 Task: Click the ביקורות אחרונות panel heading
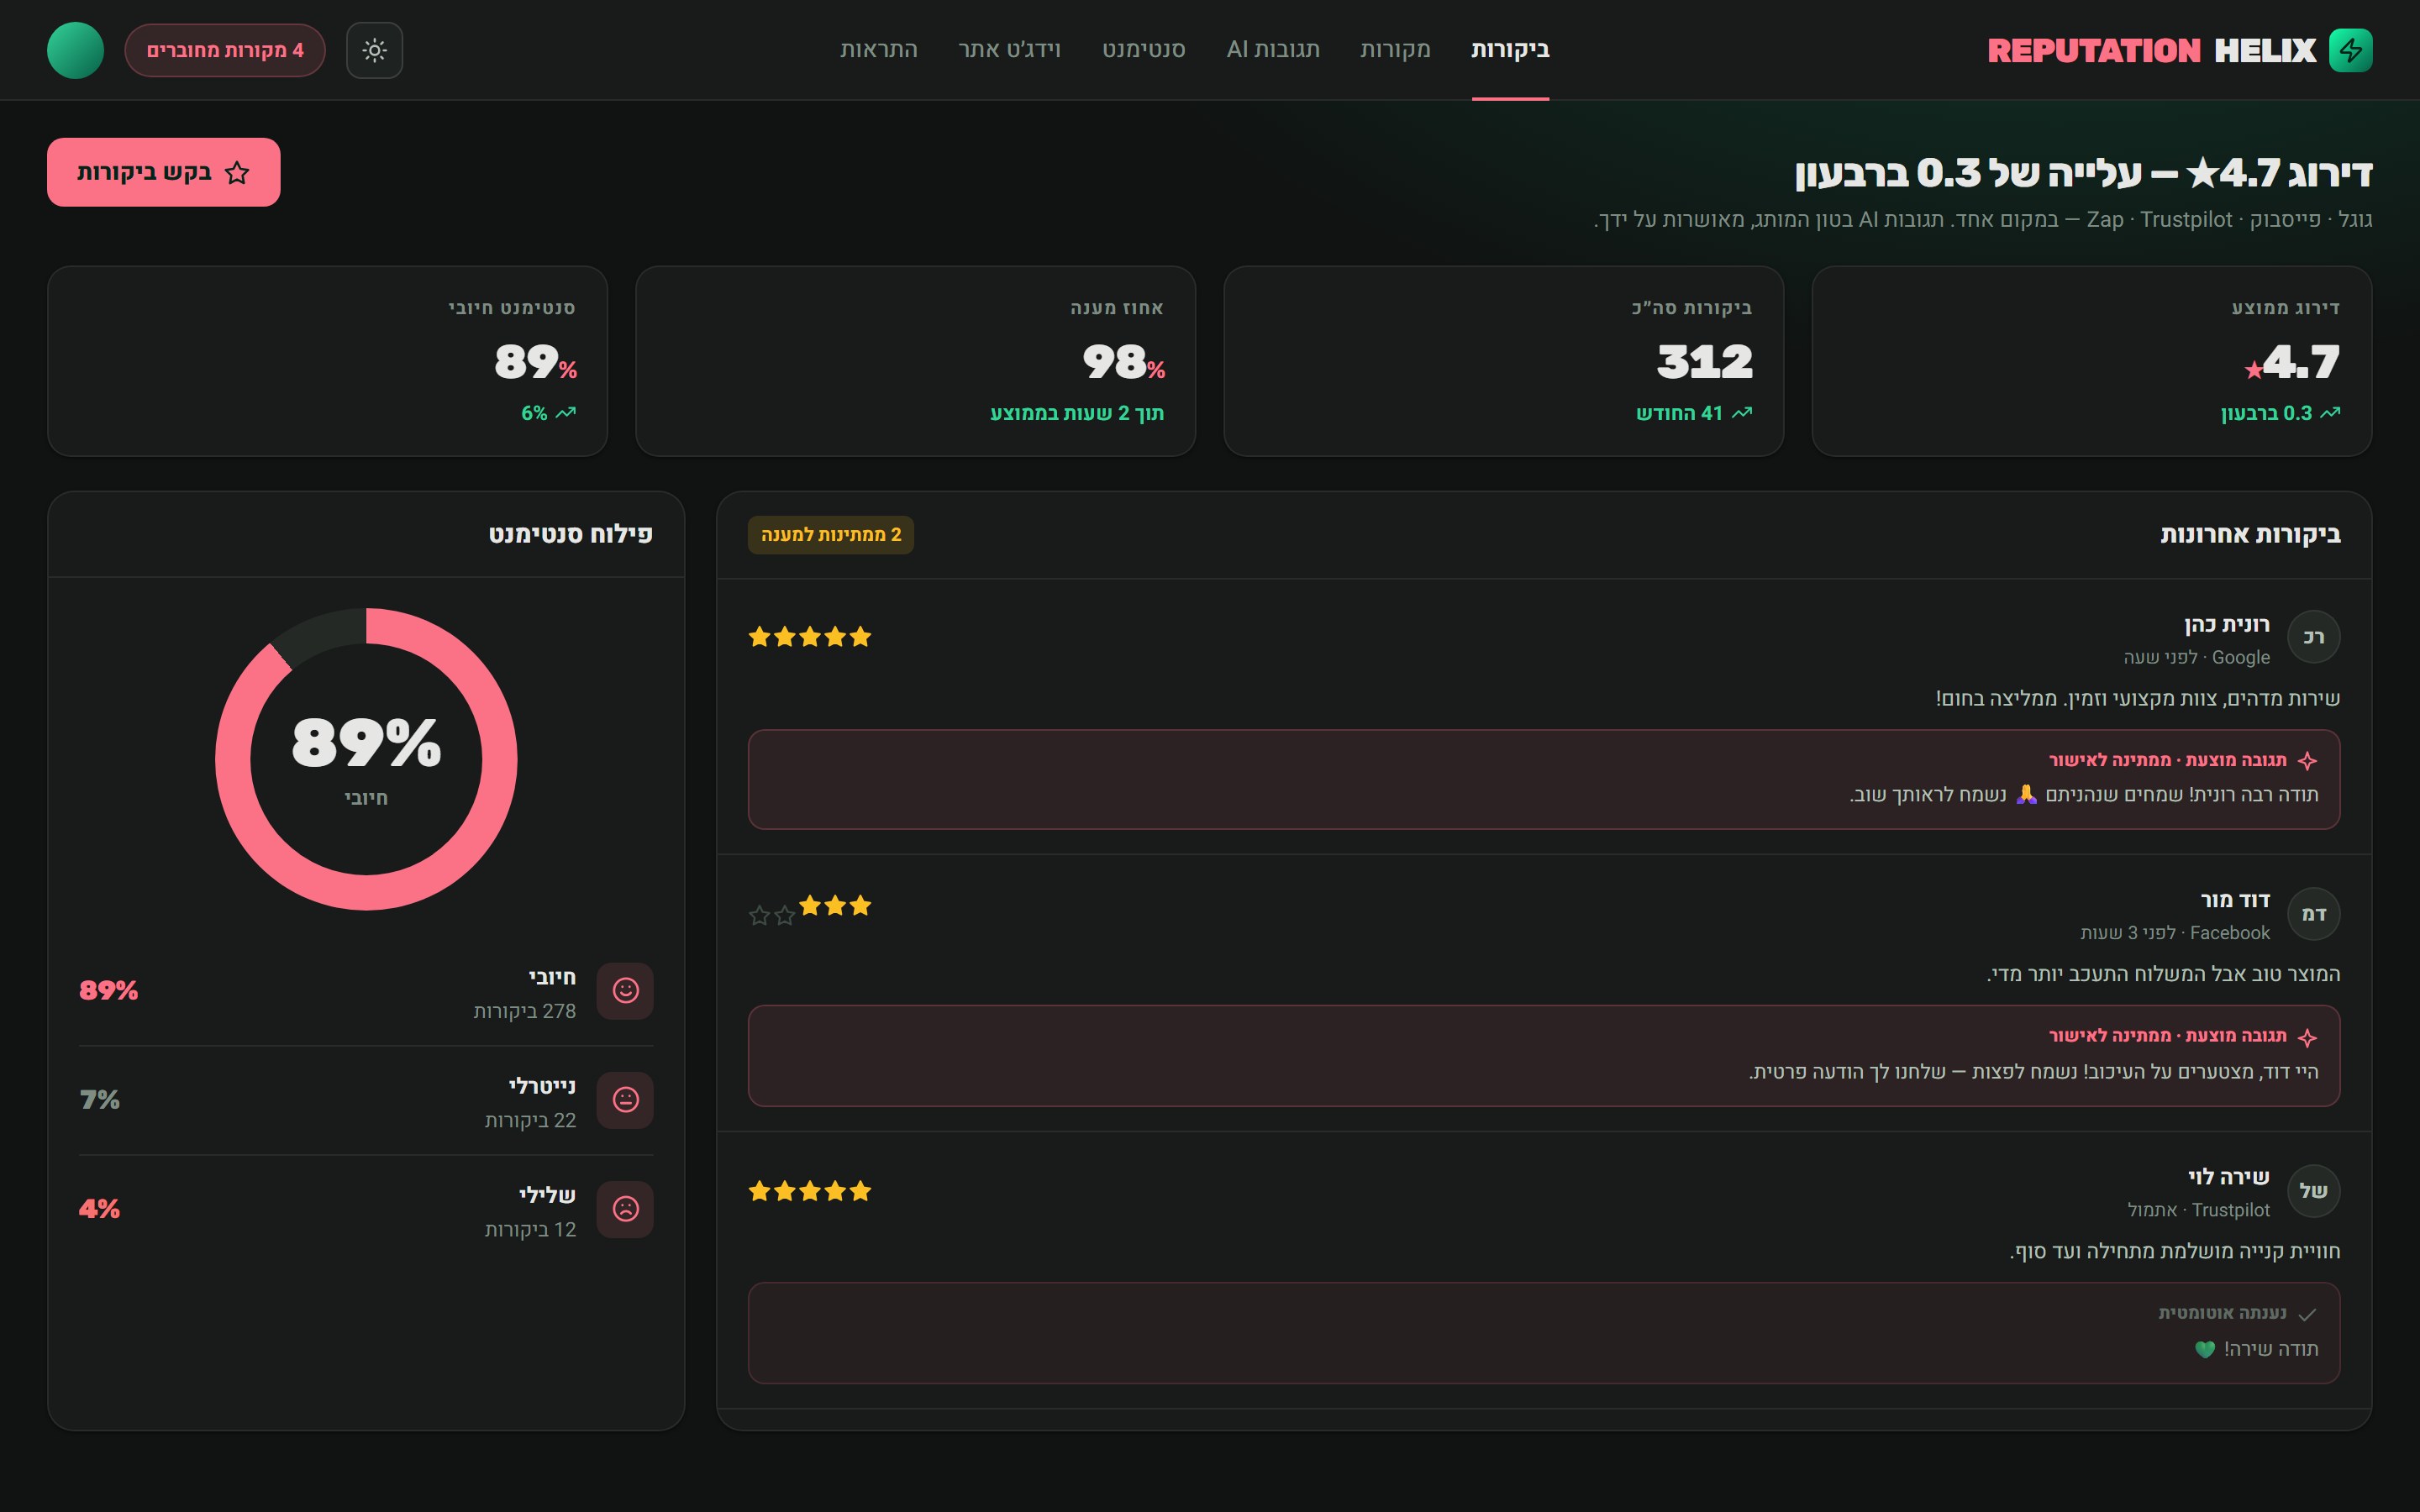click(x=2250, y=534)
